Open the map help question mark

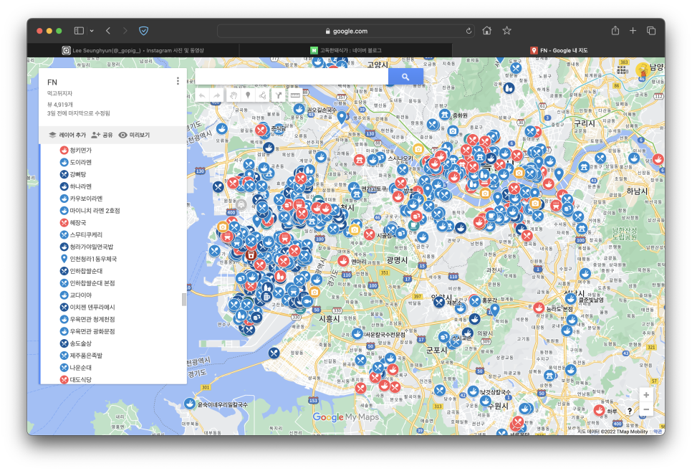click(630, 411)
